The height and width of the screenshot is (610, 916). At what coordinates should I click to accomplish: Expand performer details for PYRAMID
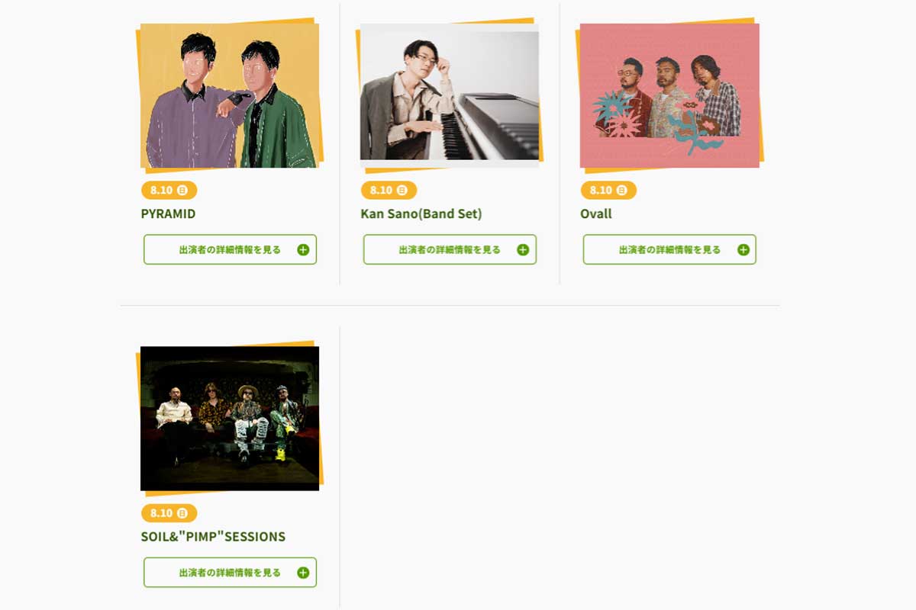[230, 249]
